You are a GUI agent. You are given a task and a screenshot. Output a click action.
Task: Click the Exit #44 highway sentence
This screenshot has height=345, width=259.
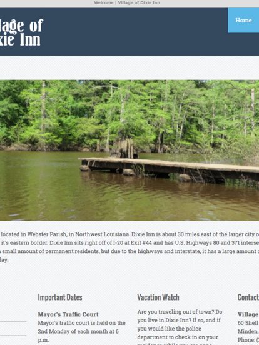coord(129,243)
